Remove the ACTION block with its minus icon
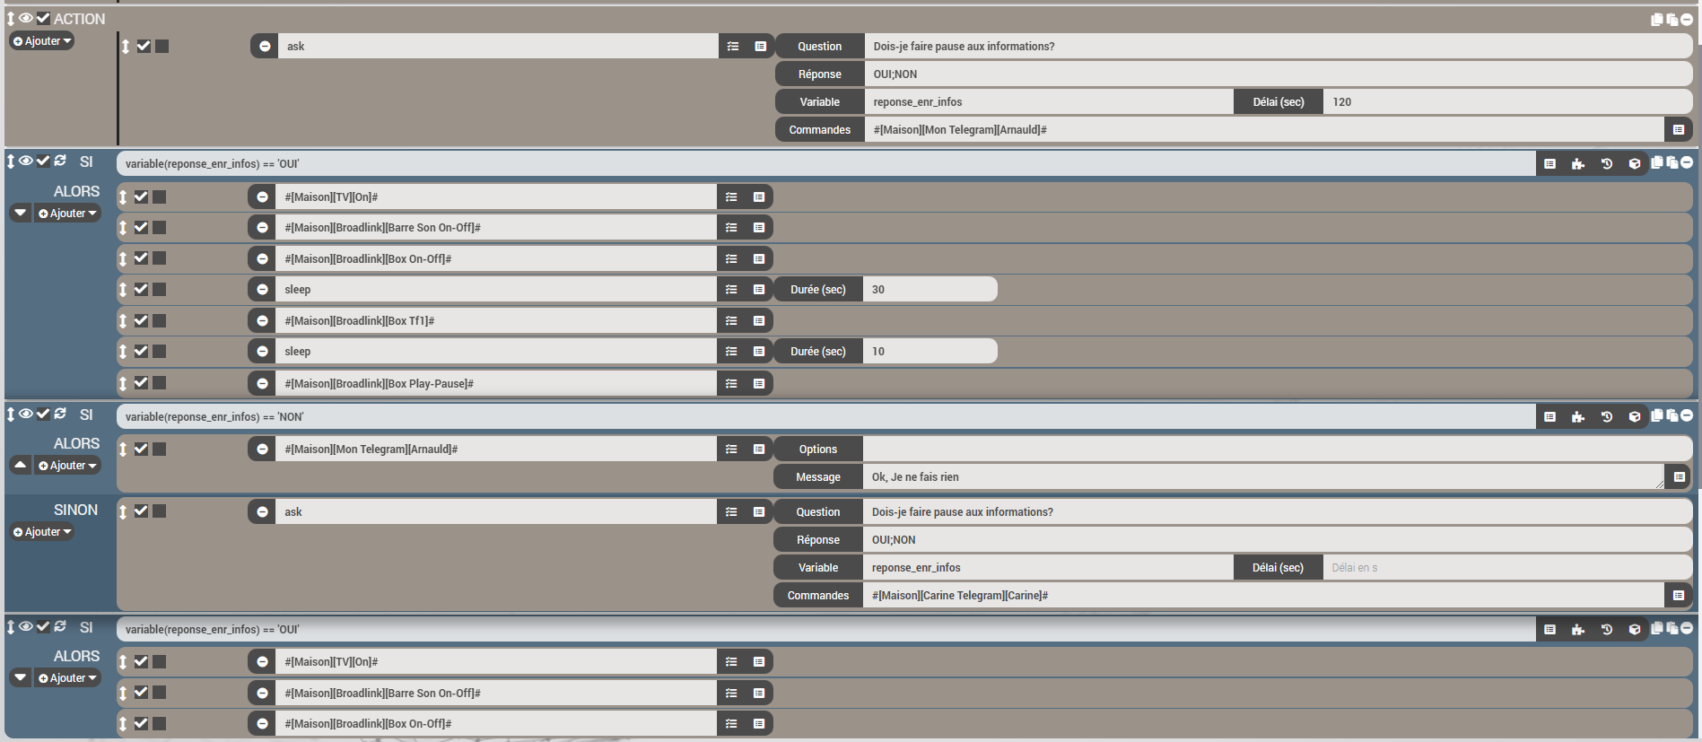This screenshot has width=1702, height=742. (1687, 19)
